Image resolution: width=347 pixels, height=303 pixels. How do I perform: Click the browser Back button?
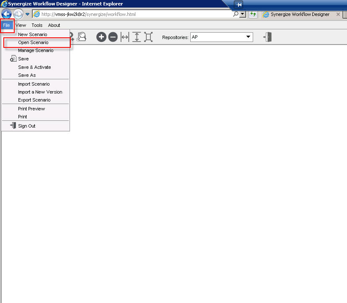click(6, 14)
